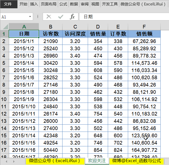Screen dimensions: 169x165
Task: Select cell with value 88,121.90
Action: pyautogui.click(x=144, y=92)
